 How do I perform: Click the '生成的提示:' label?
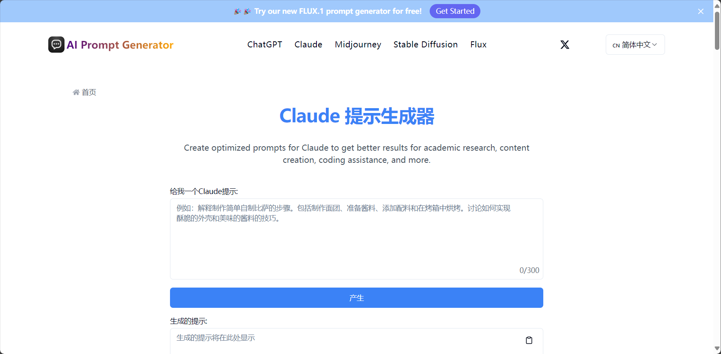click(x=189, y=321)
